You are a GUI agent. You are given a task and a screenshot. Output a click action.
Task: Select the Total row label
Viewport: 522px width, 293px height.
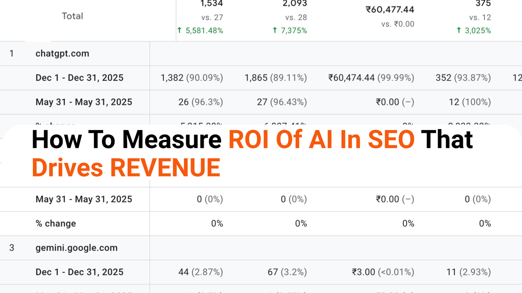tap(72, 16)
